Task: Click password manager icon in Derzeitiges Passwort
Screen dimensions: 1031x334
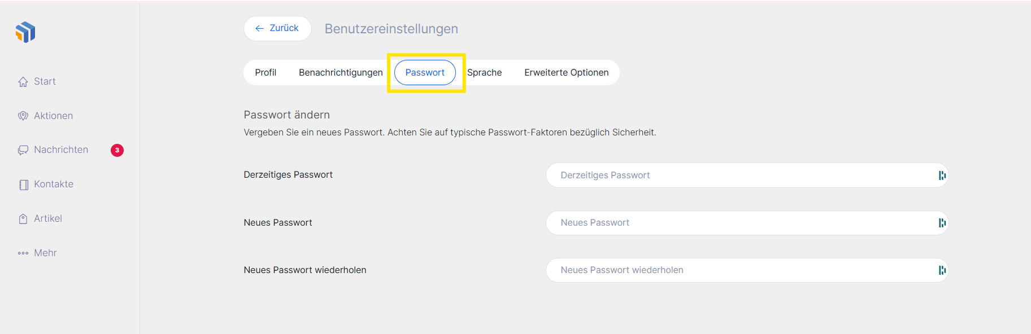Action: click(942, 175)
